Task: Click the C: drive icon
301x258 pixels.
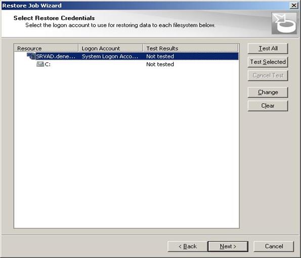Action: click(x=40, y=64)
